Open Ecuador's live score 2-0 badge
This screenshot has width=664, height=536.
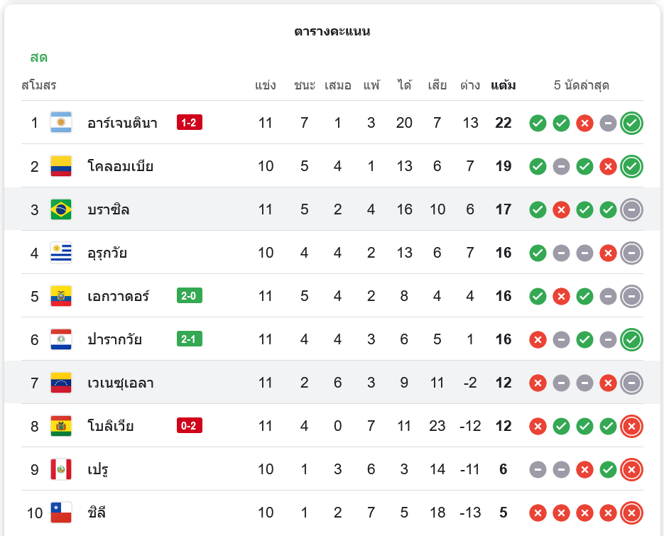point(190,296)
